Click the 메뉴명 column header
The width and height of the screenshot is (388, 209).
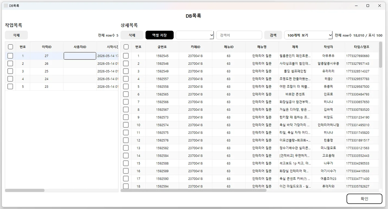pyautogui.click(x=262, y=47)
